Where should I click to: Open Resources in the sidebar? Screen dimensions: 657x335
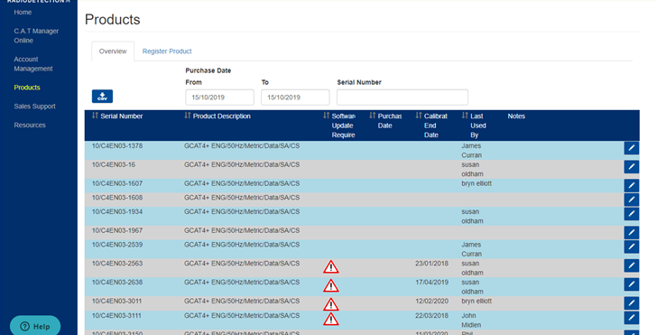[x=29, y=125]
